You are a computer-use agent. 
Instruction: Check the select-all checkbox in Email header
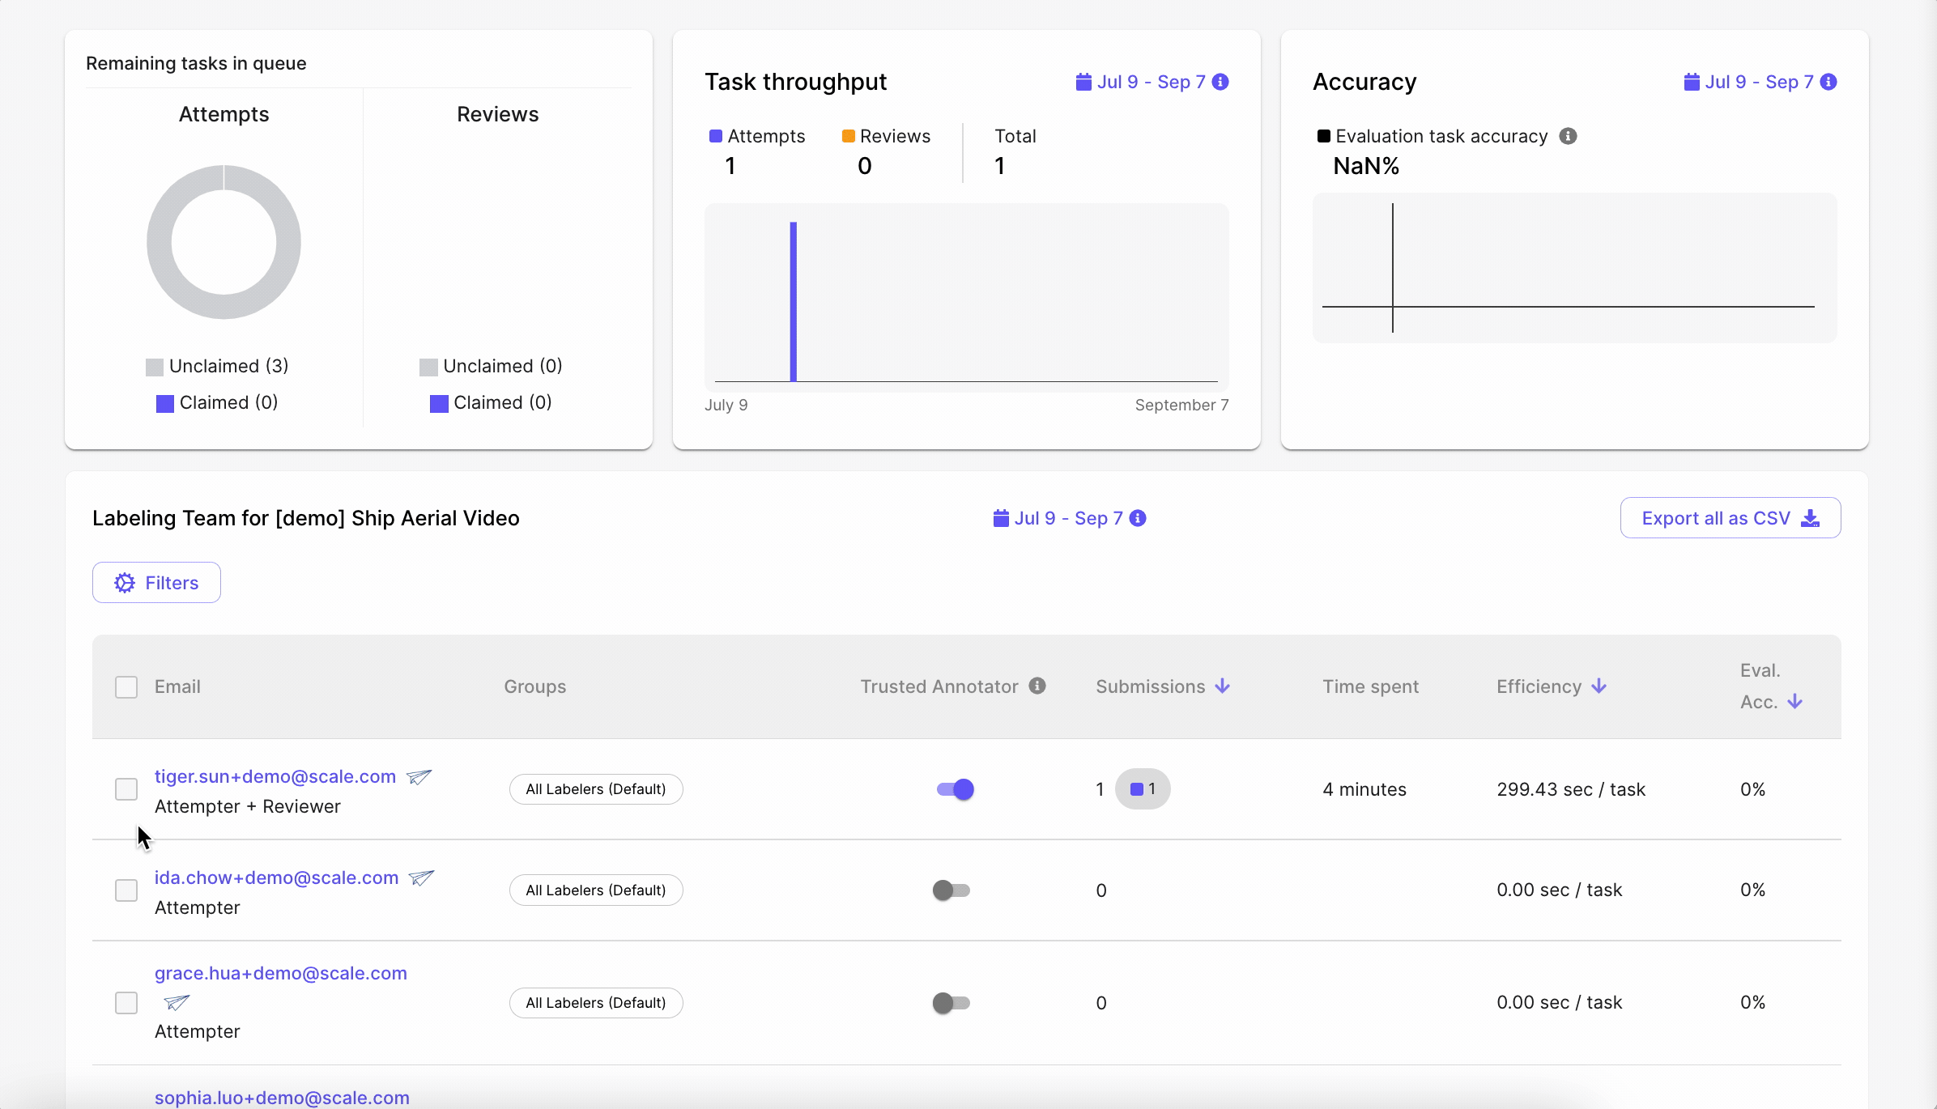(126, 687)
